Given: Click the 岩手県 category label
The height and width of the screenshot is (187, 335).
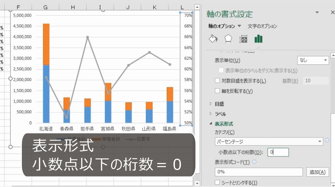Looking at the screenshot, I should [x=87, y=129].
